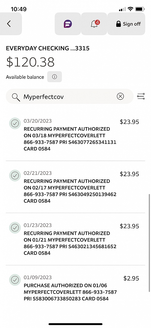Open the transaction filter sliders icon
Viewport: 151px width, 328px height.
[x=141, y=96]
